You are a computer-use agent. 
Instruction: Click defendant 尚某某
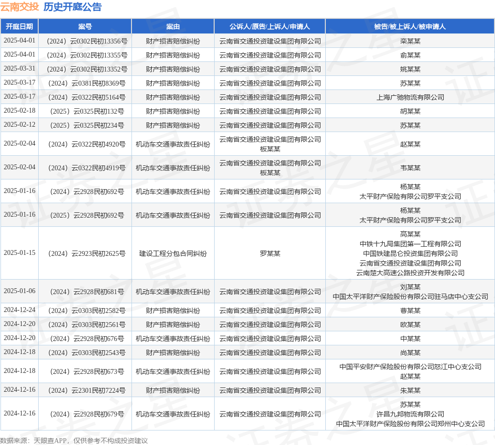tap(410, 353)
